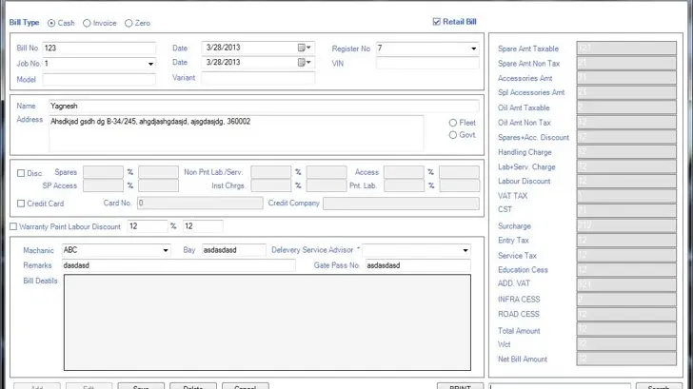Screen dimensions: 693x389
Task: Click the Save button
Action: (x=141, y=386)
